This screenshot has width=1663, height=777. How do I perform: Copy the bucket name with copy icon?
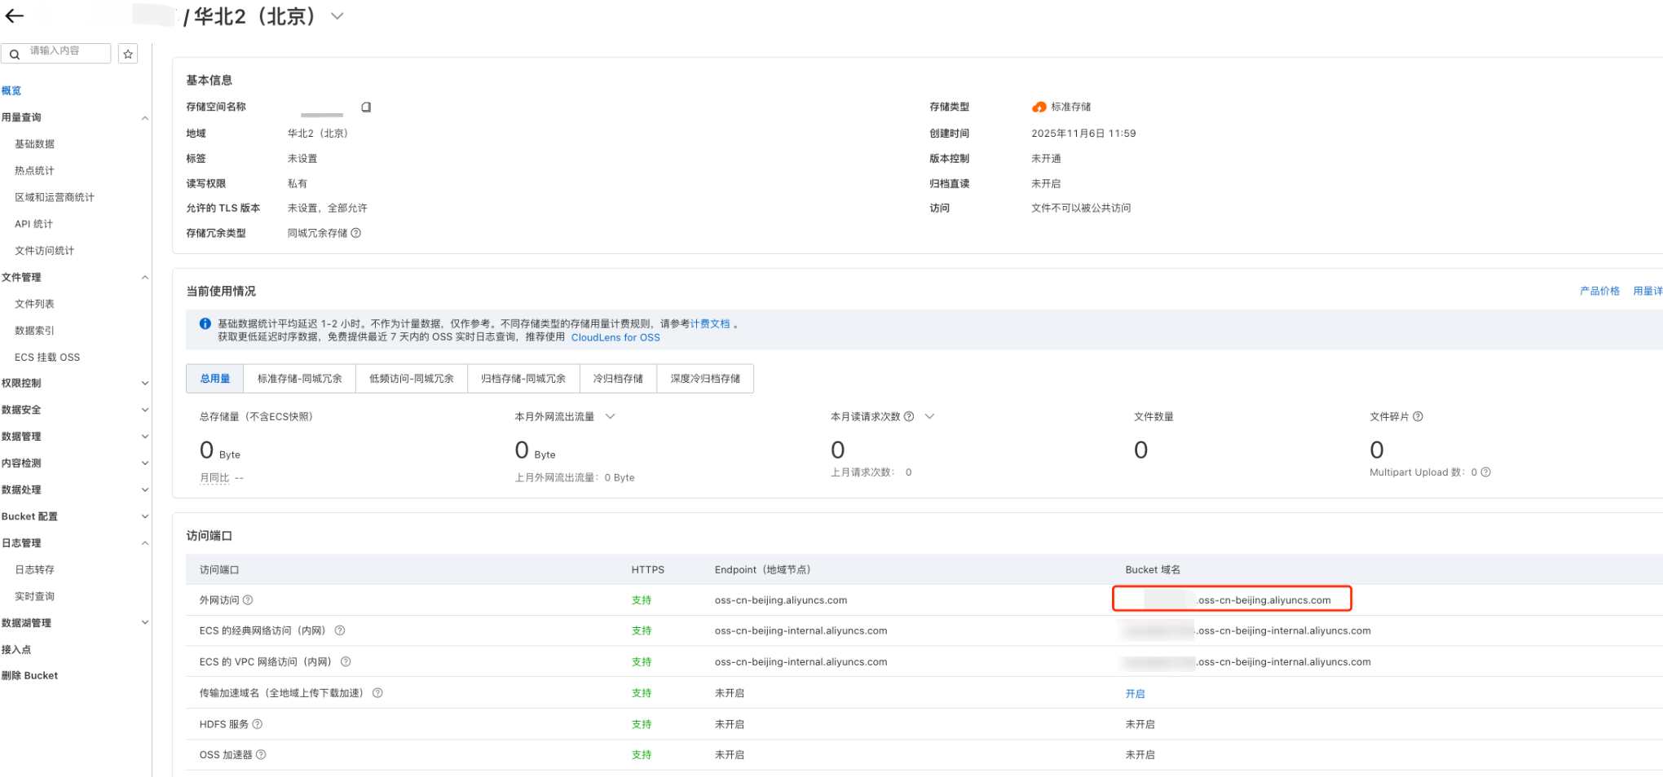click(366, 108)
